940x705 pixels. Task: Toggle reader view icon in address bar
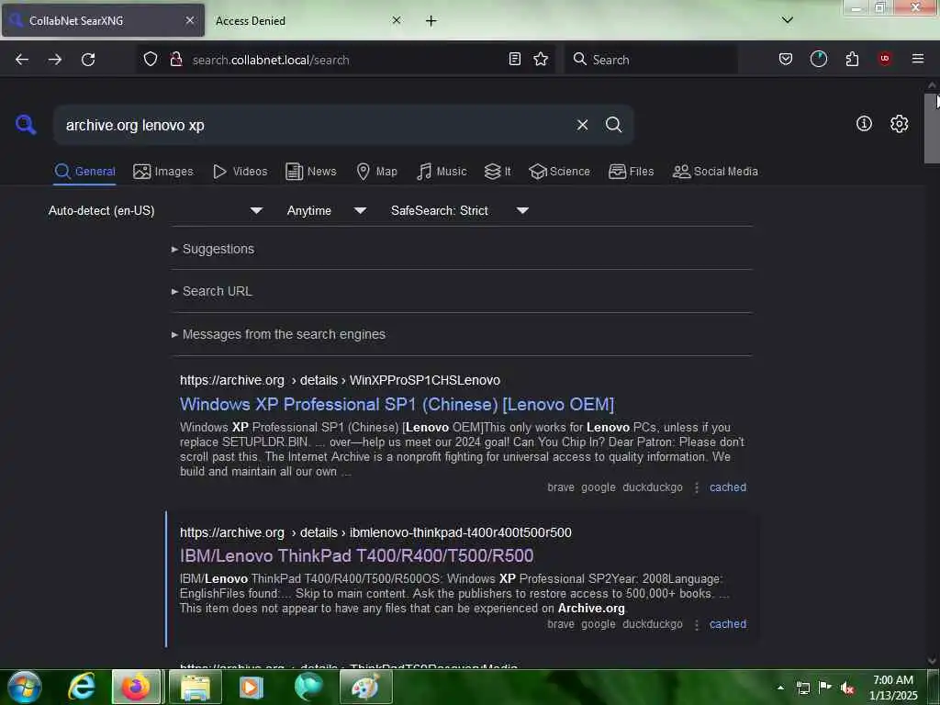point(514,59)
